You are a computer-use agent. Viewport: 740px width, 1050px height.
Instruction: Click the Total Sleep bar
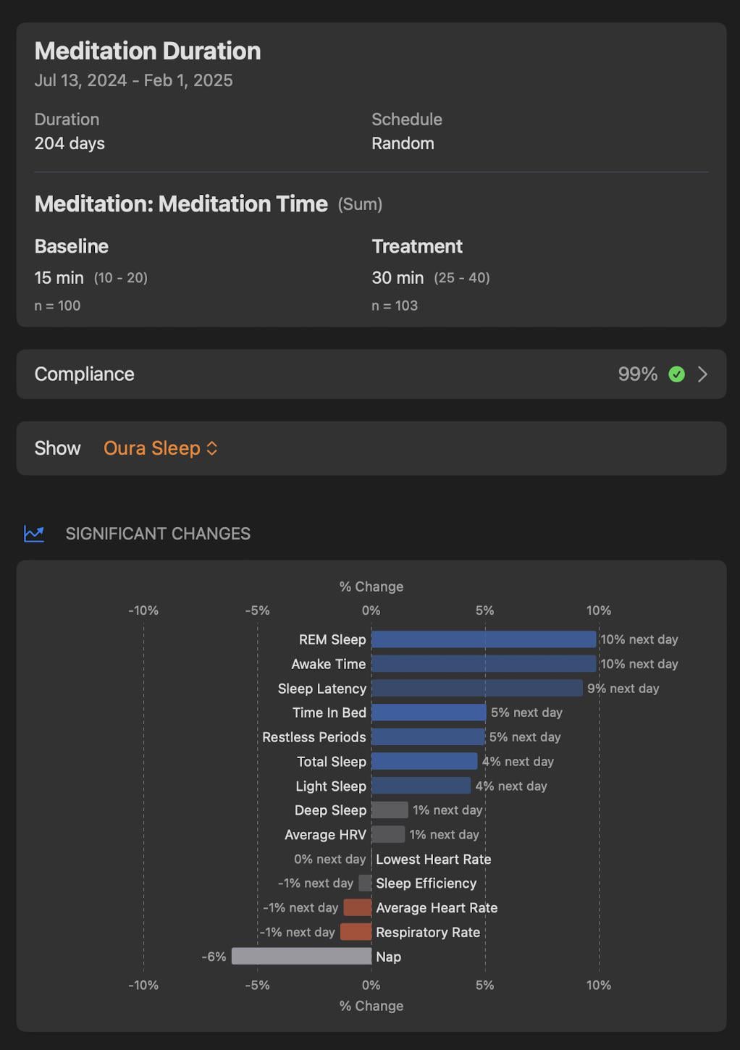[x=424, y=762]
